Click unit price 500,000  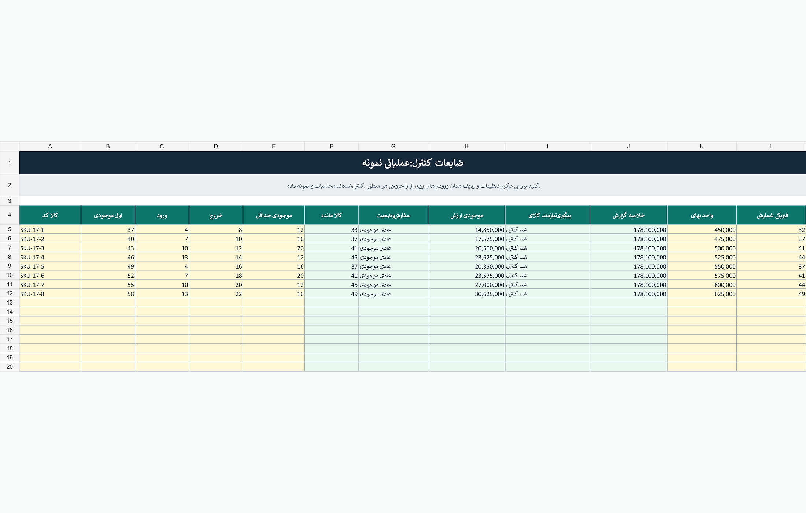702,248
